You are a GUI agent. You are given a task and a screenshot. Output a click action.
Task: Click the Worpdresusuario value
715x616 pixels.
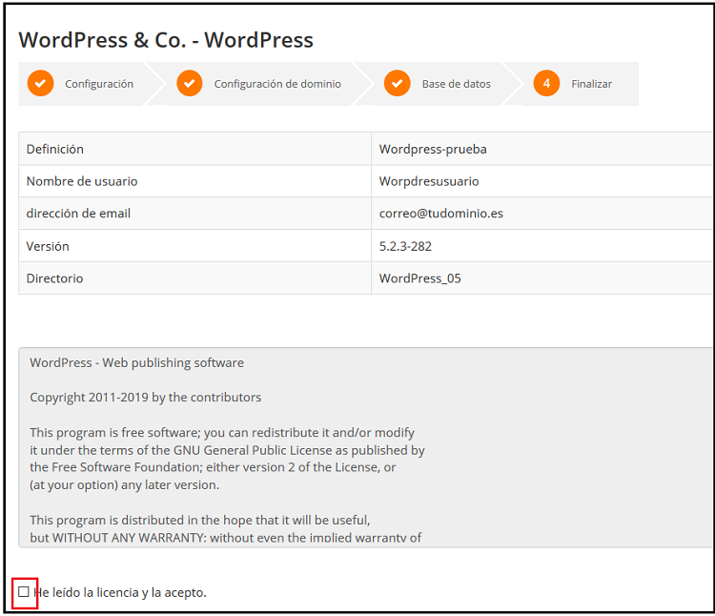429,181
